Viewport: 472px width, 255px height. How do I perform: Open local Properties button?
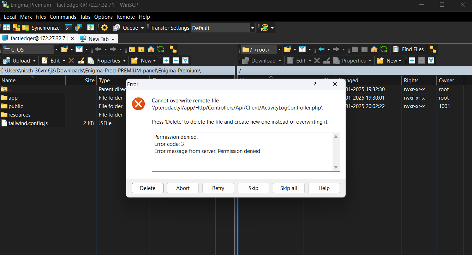(x=104, y=60)
